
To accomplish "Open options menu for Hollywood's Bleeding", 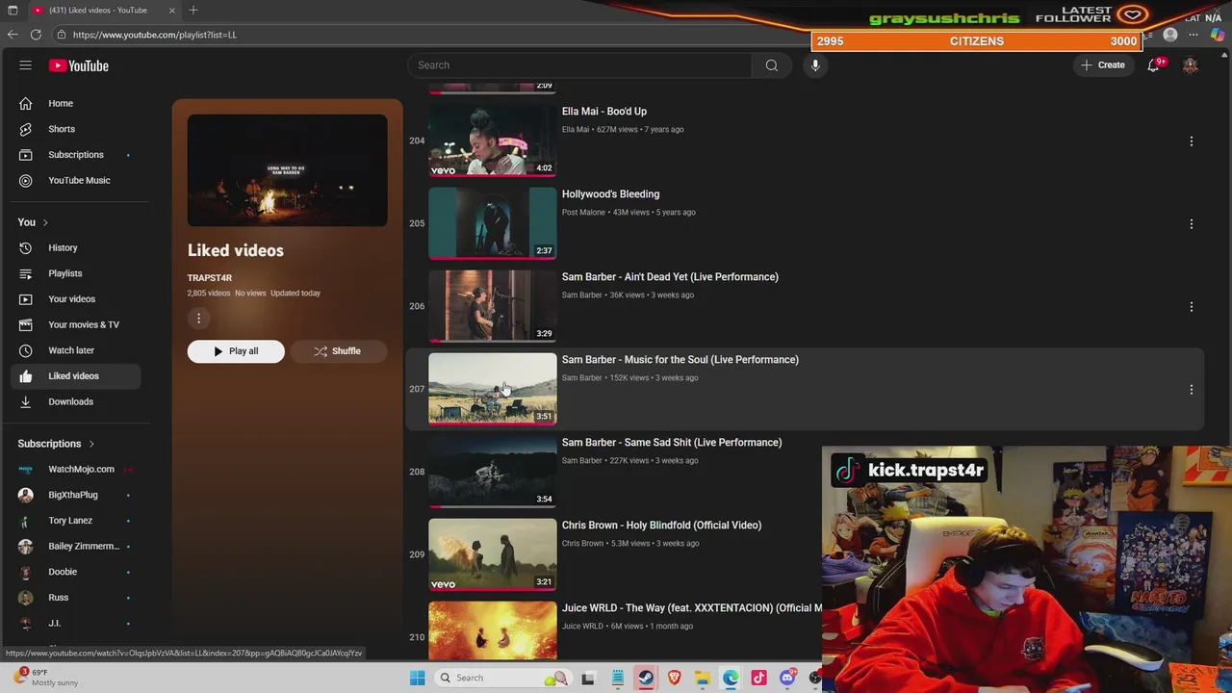I will pyautogui.click(x=1191, y=224).
